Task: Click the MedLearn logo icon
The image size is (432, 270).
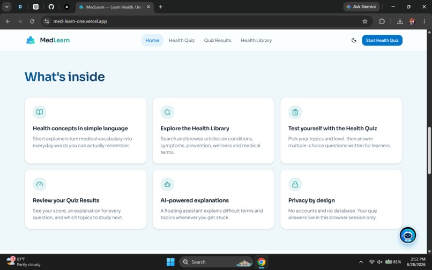Action: pyautogui.click(x=31, y=40)
